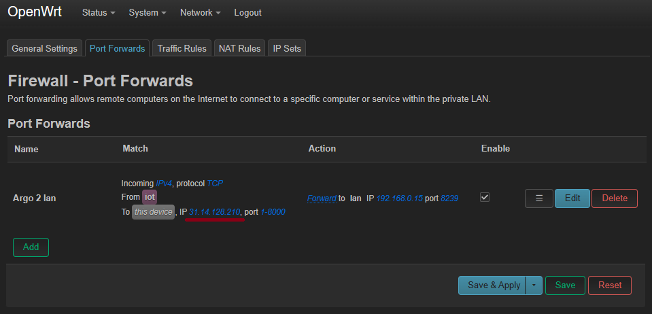Click the OpenWrt brand logo

point(35,12)
